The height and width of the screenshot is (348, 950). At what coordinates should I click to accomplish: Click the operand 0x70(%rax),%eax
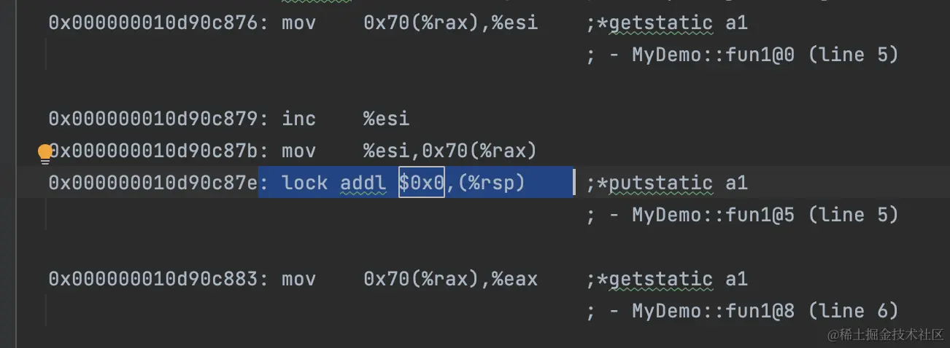point(450,279)
